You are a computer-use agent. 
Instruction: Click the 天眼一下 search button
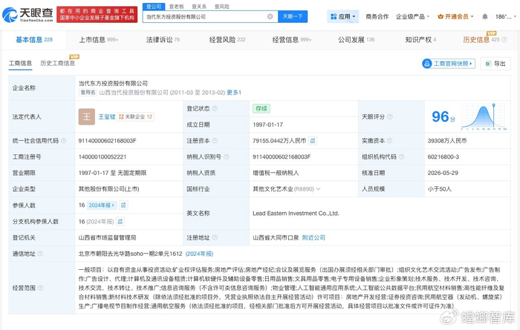click(293, 16)
